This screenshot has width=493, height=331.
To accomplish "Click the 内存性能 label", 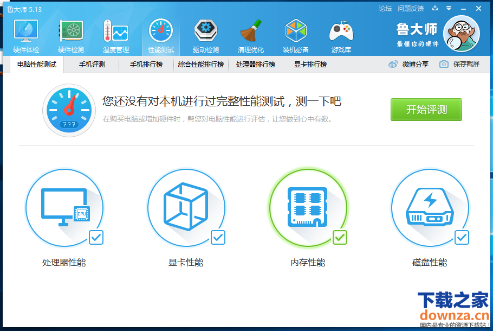I will (x=308, y=262).
